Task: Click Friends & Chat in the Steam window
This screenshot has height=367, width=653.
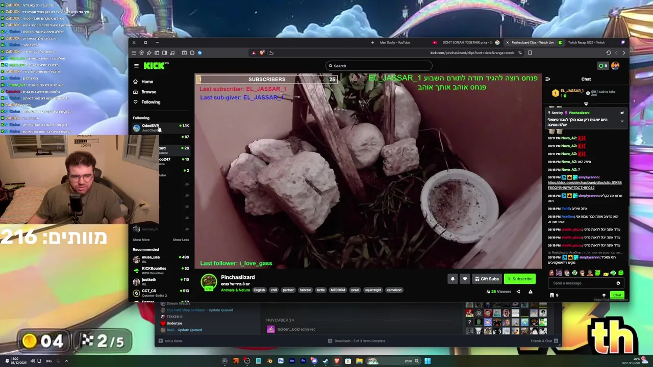Action: pyautogui.click(x=544, y=341)
